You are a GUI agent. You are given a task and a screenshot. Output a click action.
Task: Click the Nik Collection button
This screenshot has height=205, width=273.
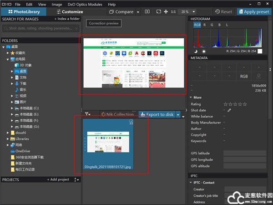coord(117,114)
